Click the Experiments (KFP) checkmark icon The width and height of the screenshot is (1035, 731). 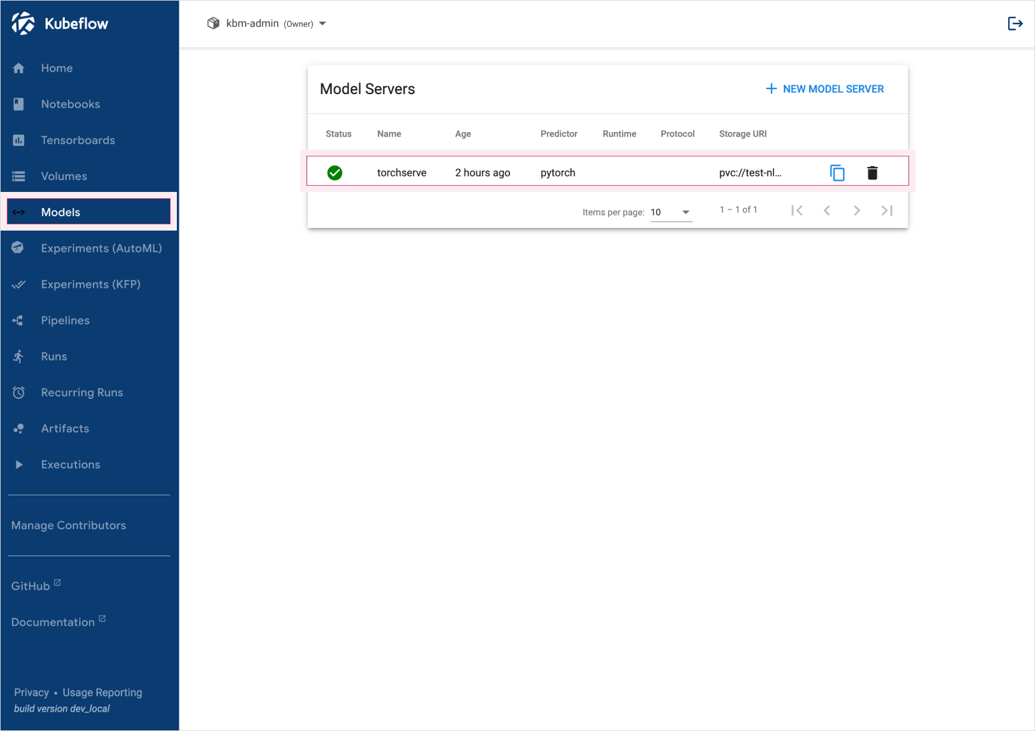(x=19, y=284)
